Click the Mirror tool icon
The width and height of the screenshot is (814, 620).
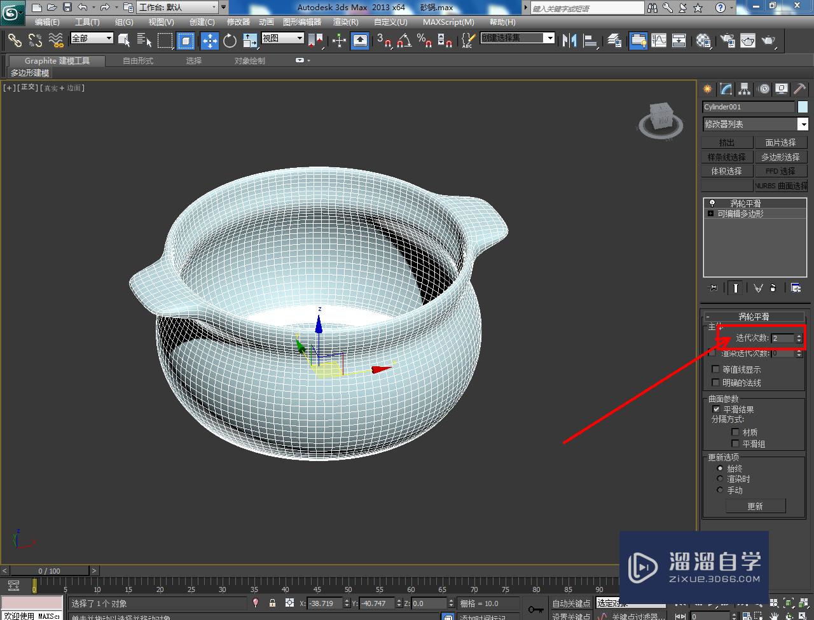click(569, 40)
